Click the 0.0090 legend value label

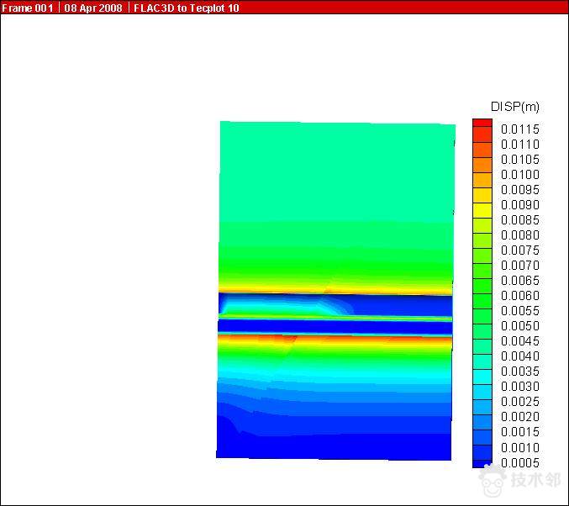click(519, 205)
